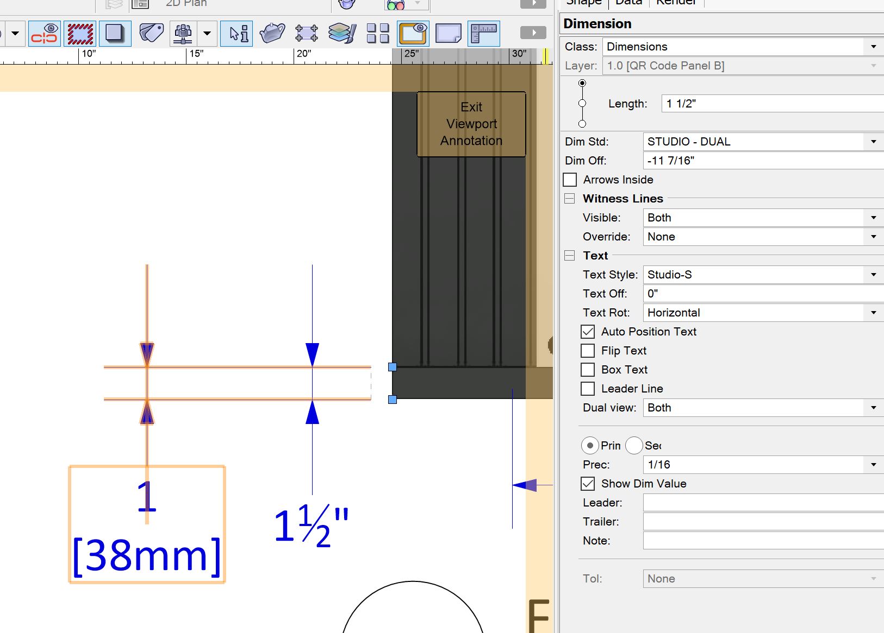The width and height of the screenshot is (884, 633).
Task: Click the stacked layers with brush icon
Action: [342, 34]
